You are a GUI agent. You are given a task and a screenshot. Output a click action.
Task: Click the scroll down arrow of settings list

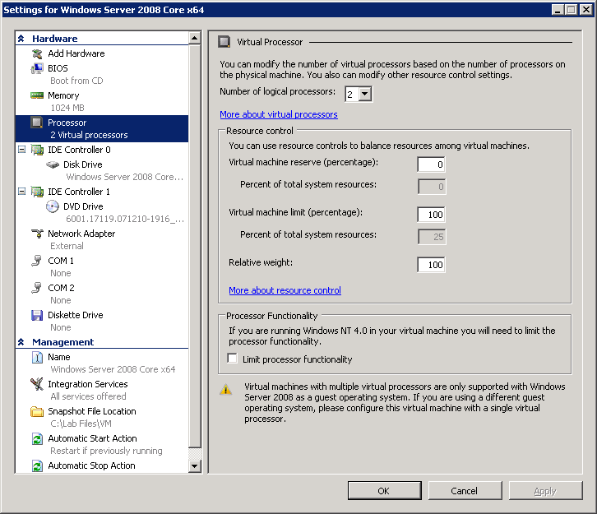pyautogui.click(x=195, y=465)
